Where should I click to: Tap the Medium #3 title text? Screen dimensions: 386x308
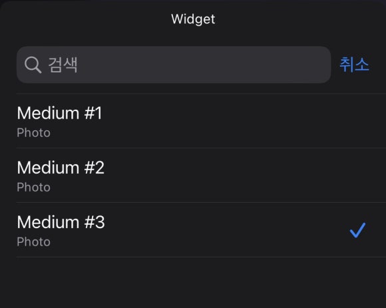(x=61, y=222)
